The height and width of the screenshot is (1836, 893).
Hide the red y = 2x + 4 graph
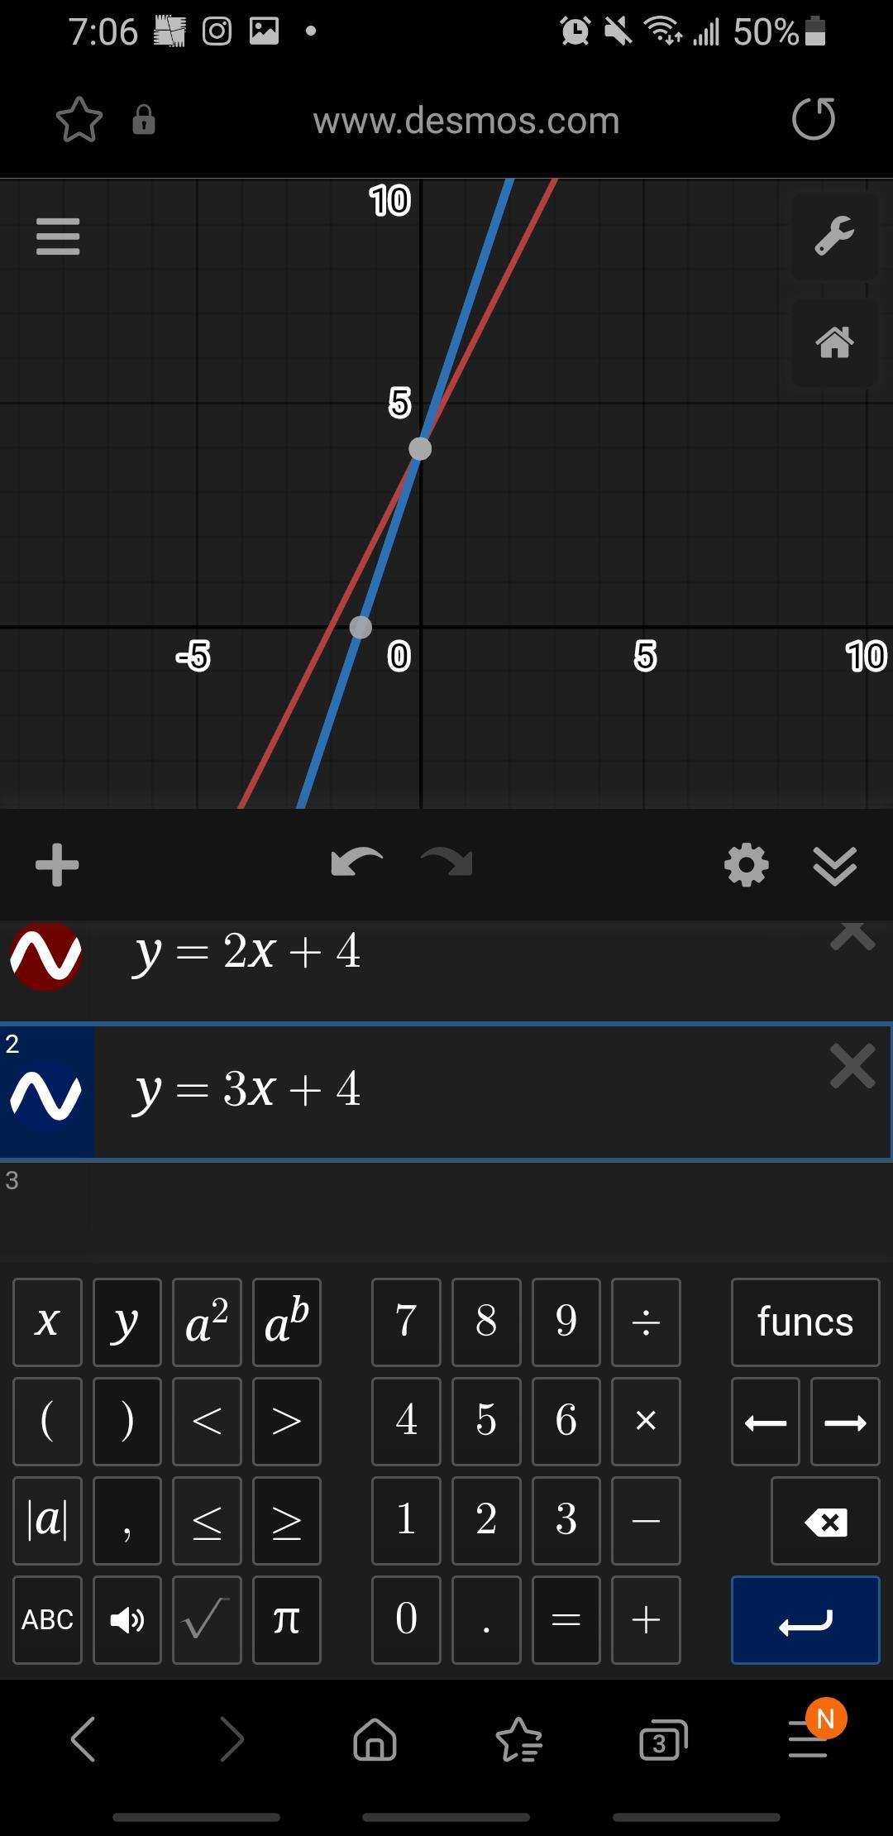click(45, 956)
